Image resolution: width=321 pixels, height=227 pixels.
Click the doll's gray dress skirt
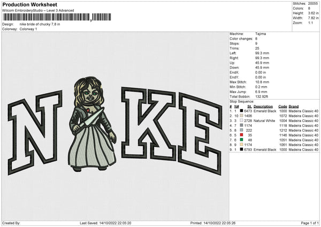click(91, 146)
